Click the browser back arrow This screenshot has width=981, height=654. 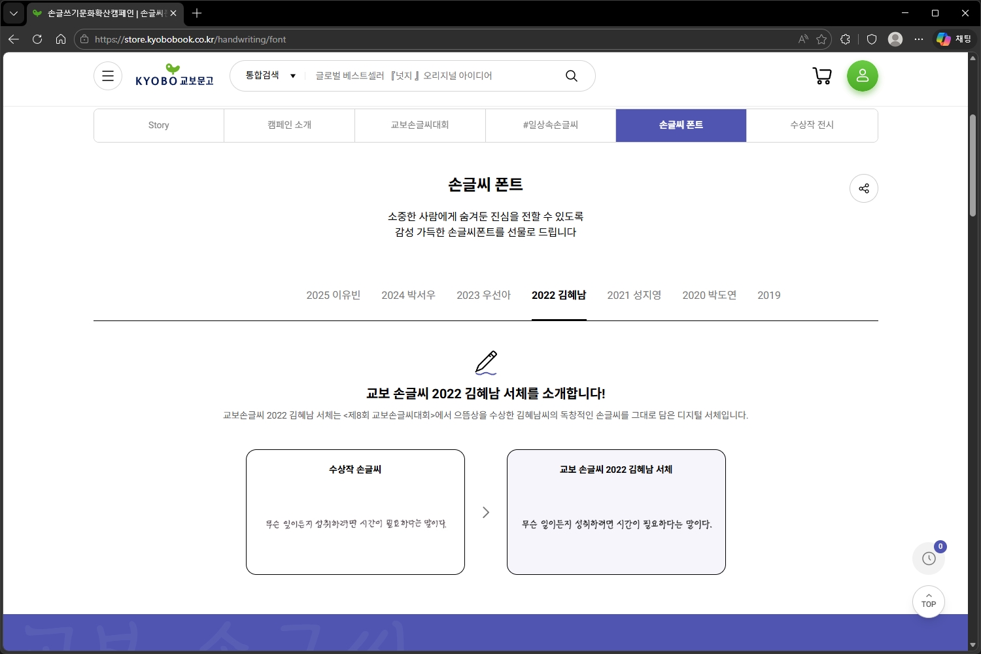14,39
